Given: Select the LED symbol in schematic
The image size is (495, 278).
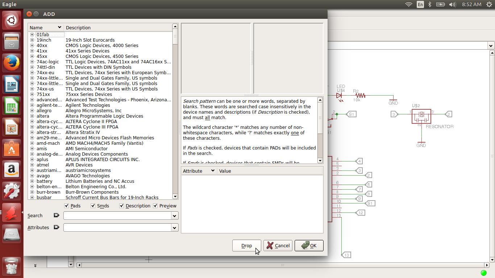Looking at the screenshot, I should [x=339, y=96].
